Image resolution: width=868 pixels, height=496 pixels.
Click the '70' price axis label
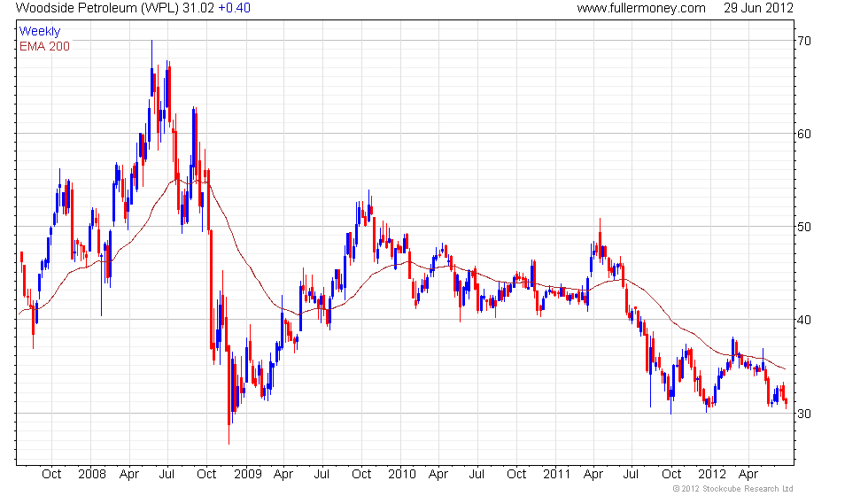tap(804, 41)
